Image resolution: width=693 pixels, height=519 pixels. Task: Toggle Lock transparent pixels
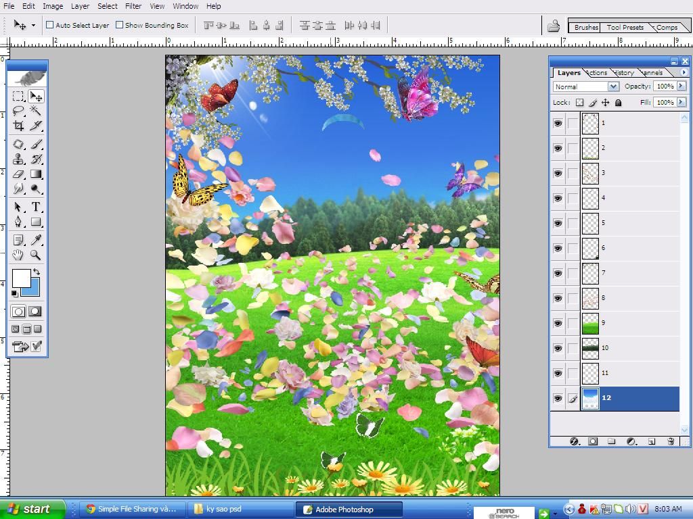pyautogui.click(x=579, y=103)
